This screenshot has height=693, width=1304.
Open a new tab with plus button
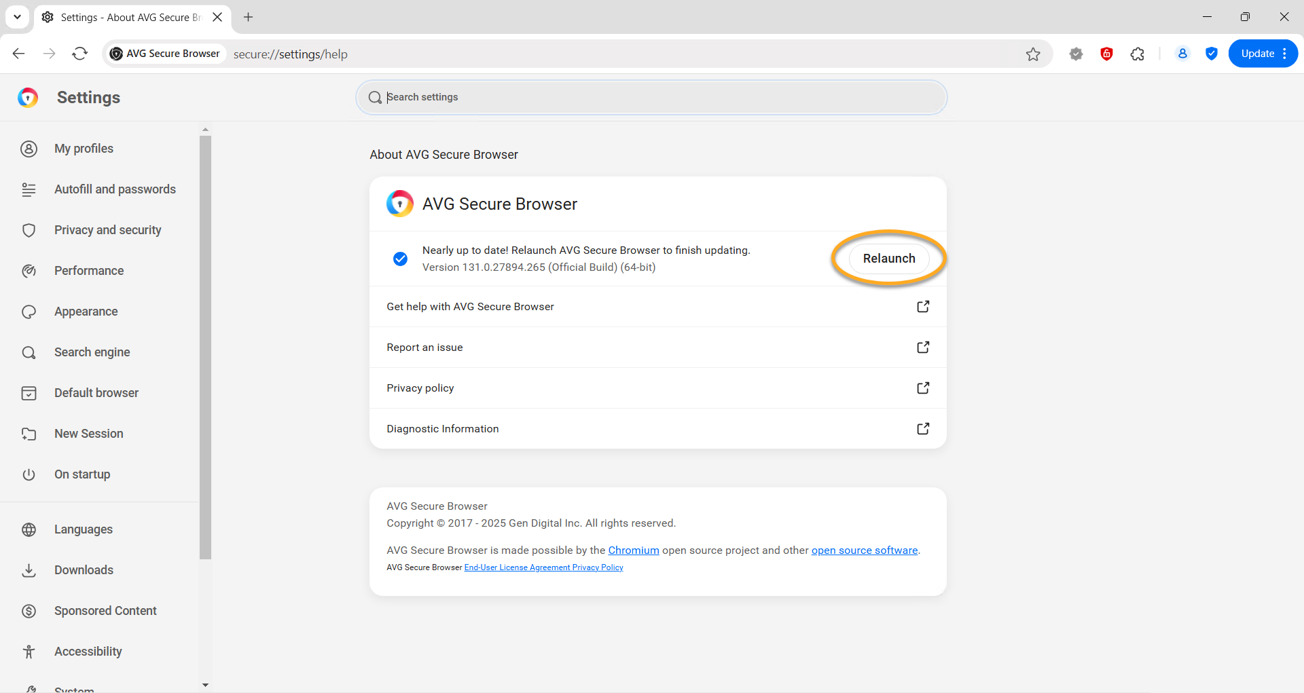tap(249, 17)
